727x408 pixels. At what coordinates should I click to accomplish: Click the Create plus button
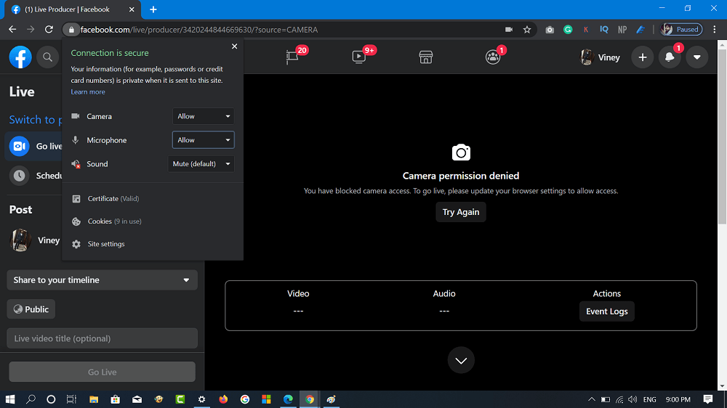(642, 57)
